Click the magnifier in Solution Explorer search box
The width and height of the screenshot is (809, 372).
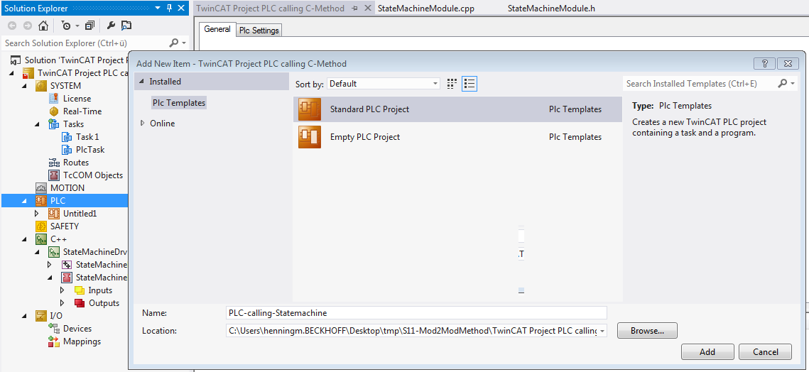175,43
